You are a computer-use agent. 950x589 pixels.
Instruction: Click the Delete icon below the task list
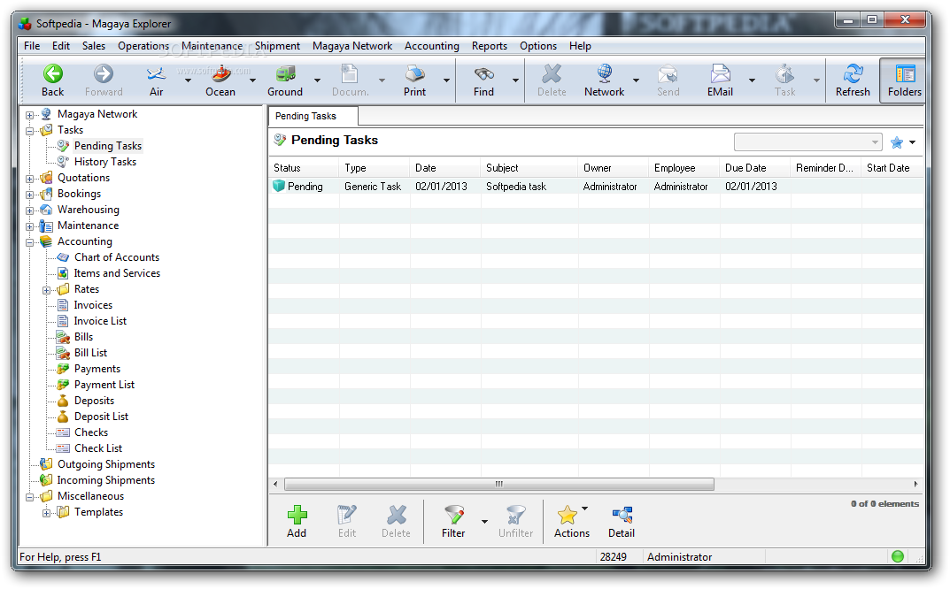click(x=397, y=515)
